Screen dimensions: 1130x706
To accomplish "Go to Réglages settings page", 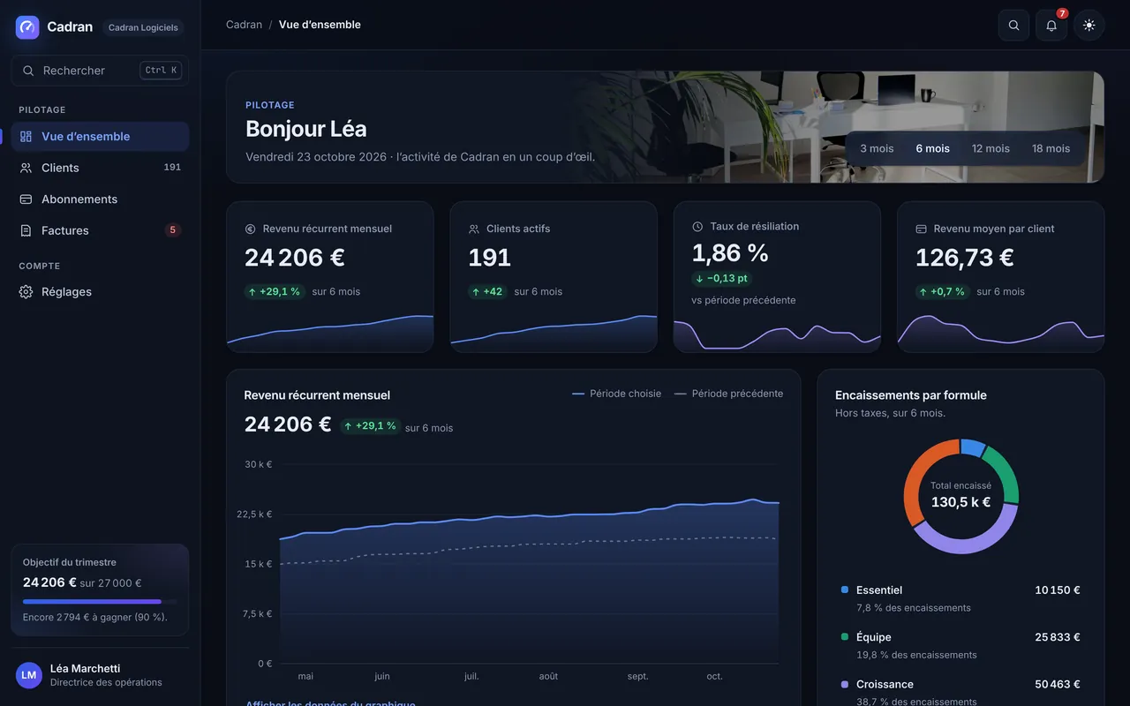I will [100, 292].
